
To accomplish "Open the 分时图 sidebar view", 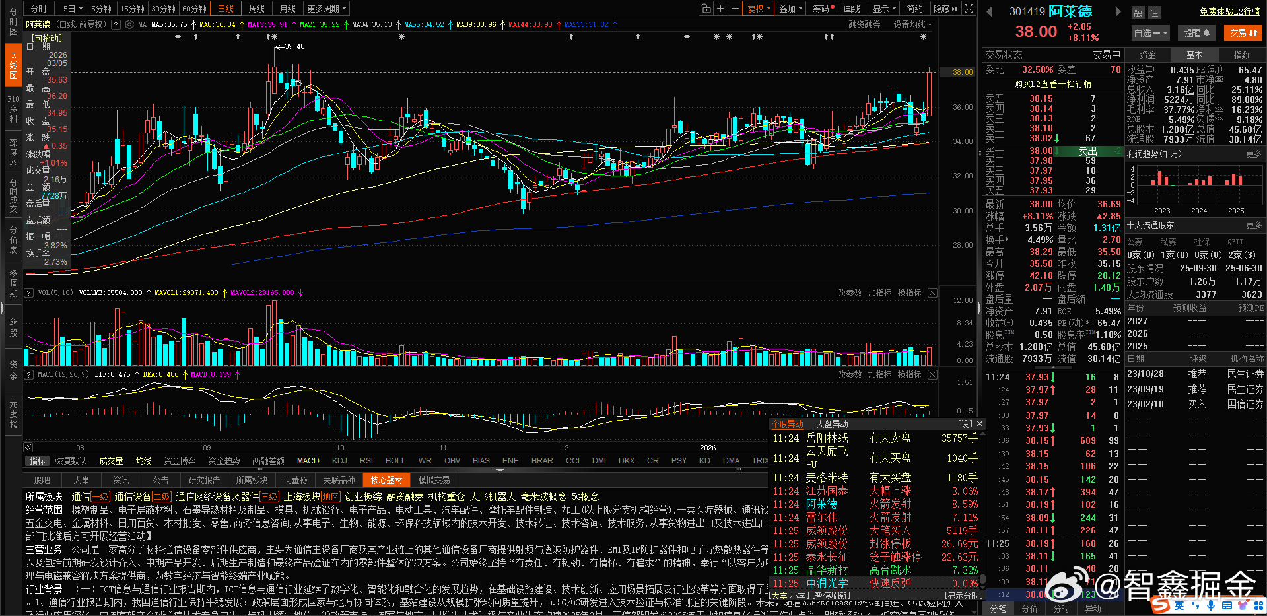I will point(13,22).
